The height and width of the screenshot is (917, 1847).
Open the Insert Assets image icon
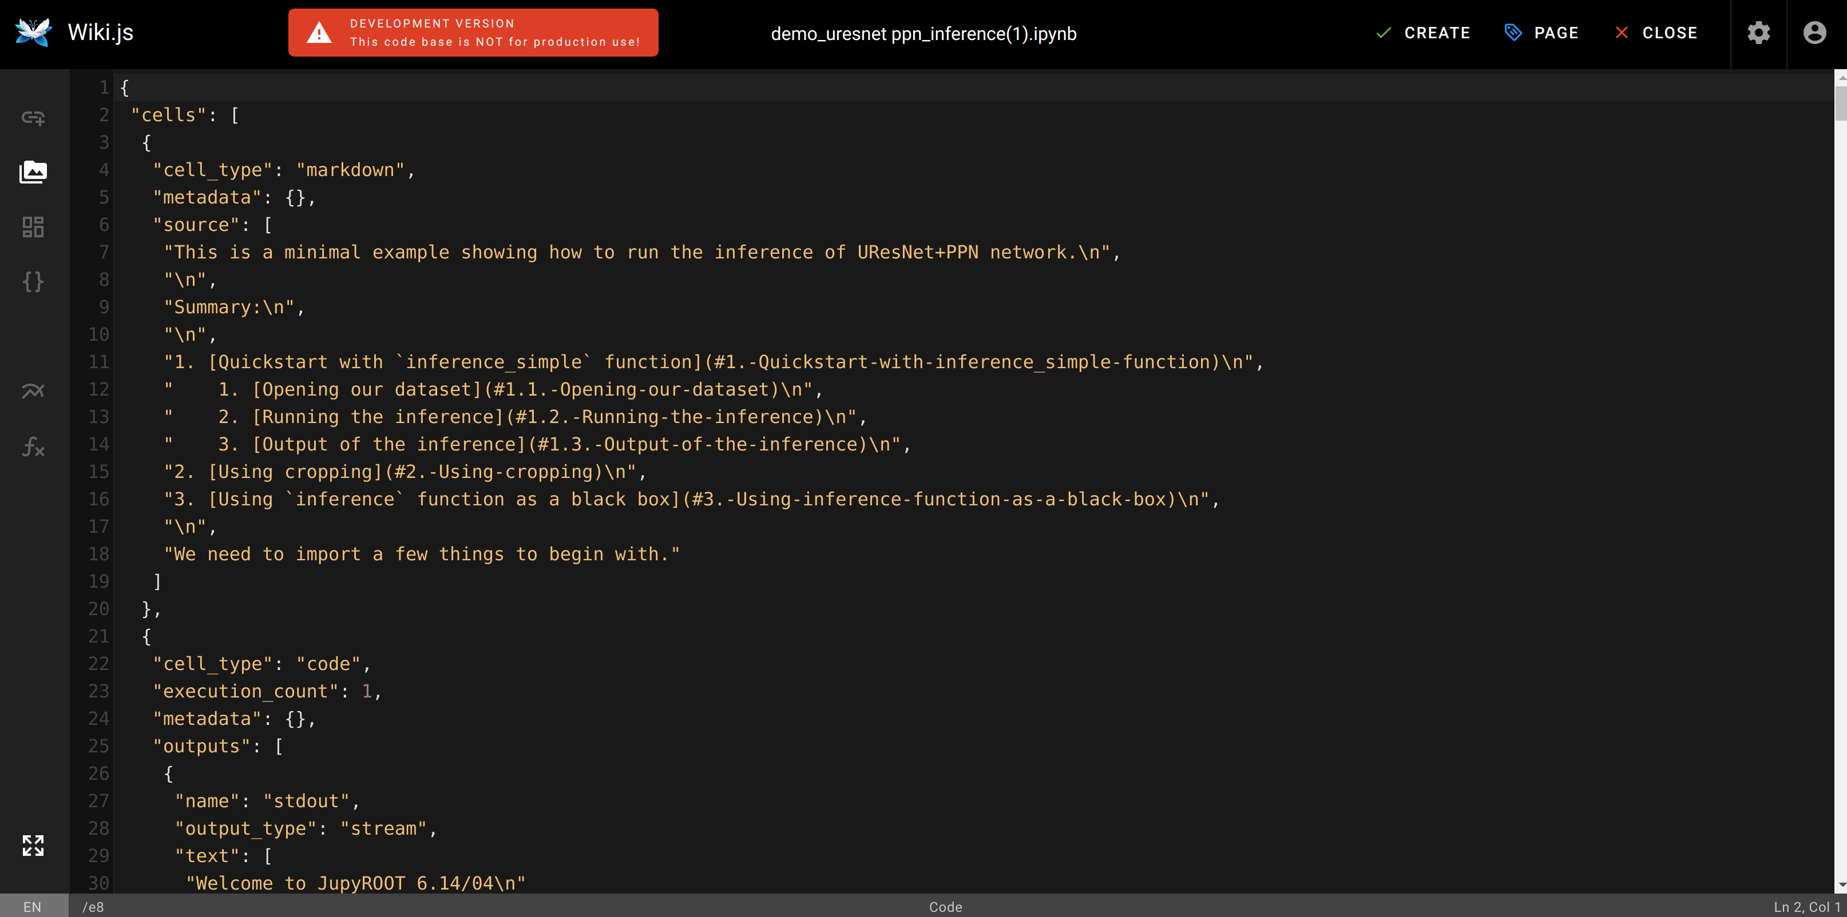[33, 172]
